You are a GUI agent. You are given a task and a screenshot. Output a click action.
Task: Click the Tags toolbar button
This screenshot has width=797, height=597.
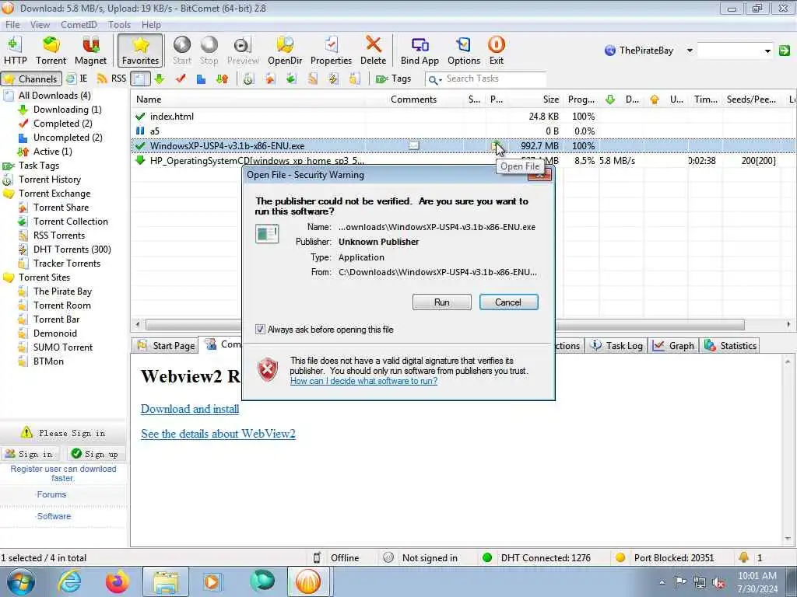point(393,79)
